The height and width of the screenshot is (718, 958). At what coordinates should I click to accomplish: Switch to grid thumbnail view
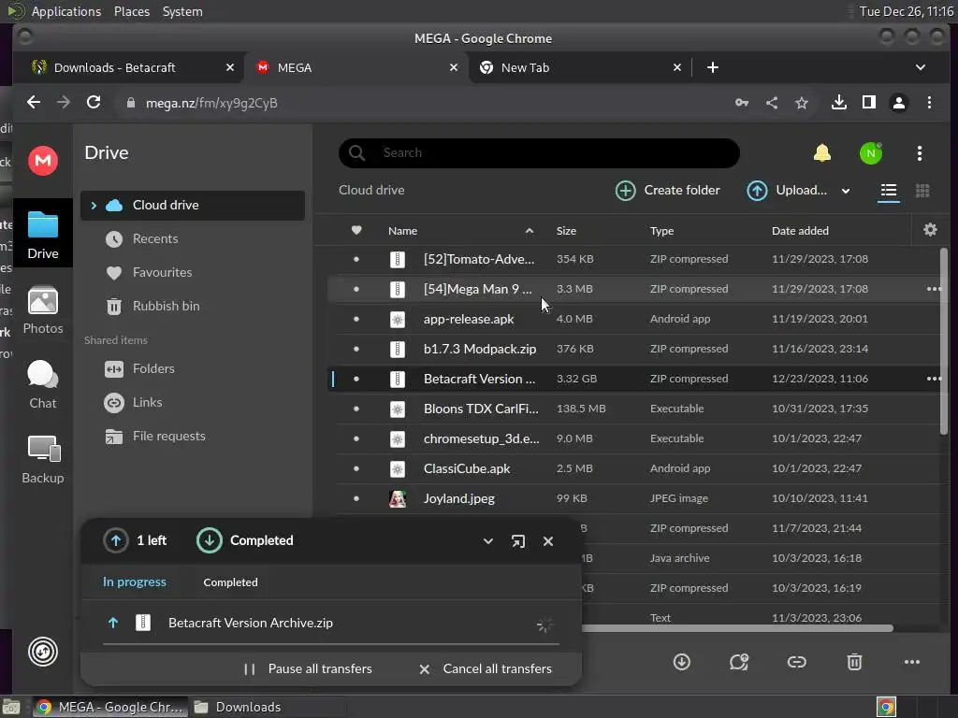922,191
